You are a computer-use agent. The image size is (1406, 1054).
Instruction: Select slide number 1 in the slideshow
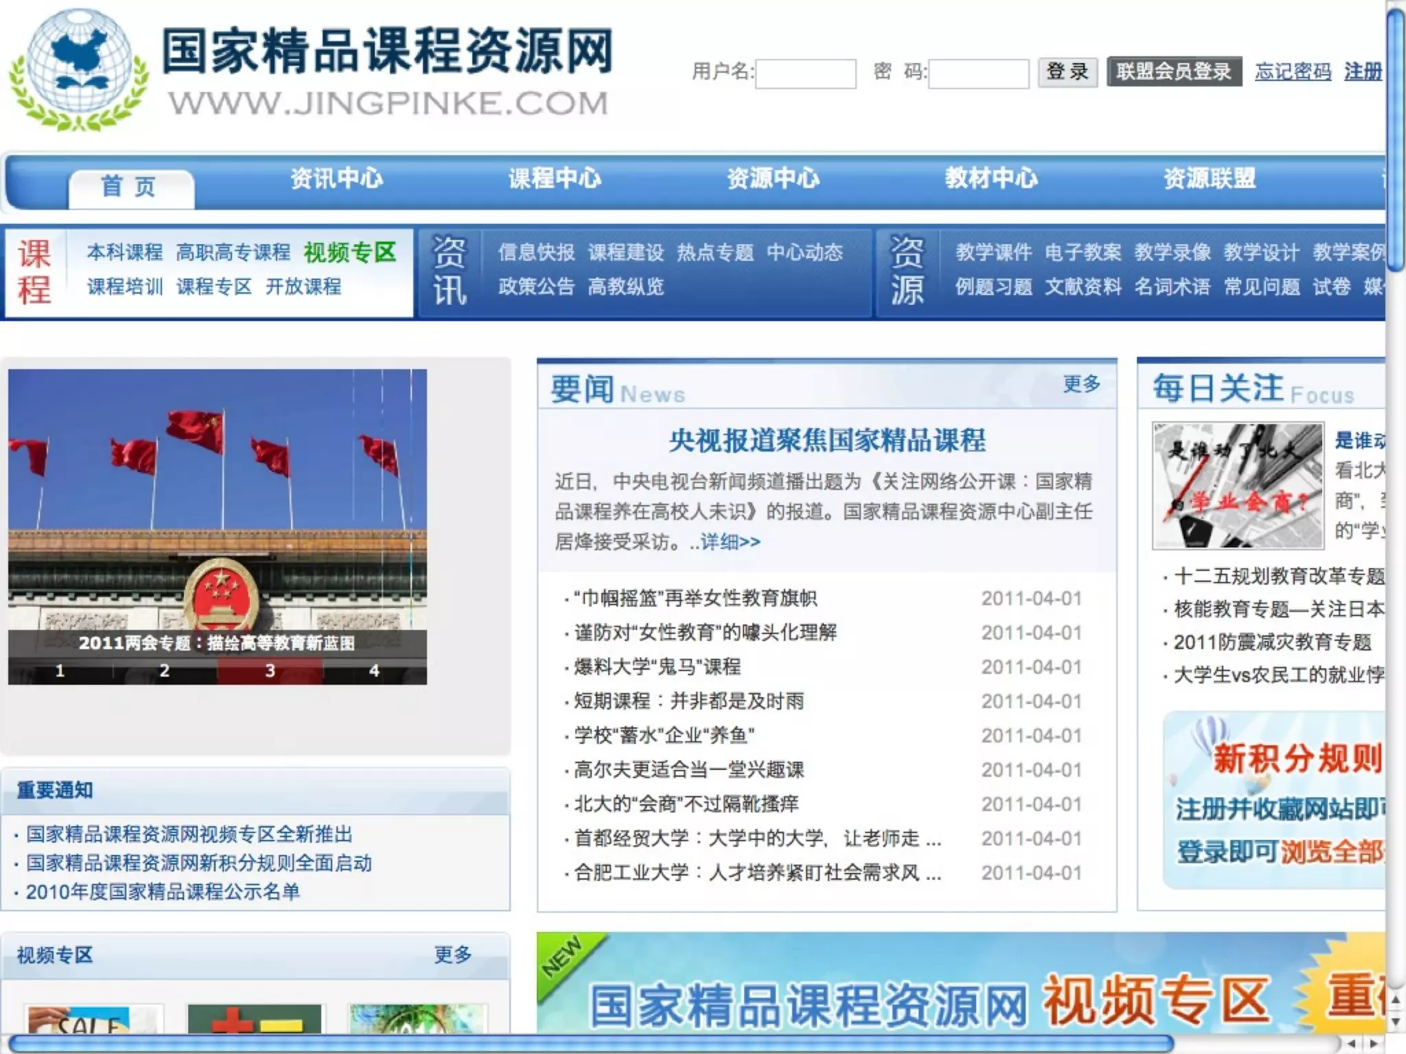click(60, 670)
